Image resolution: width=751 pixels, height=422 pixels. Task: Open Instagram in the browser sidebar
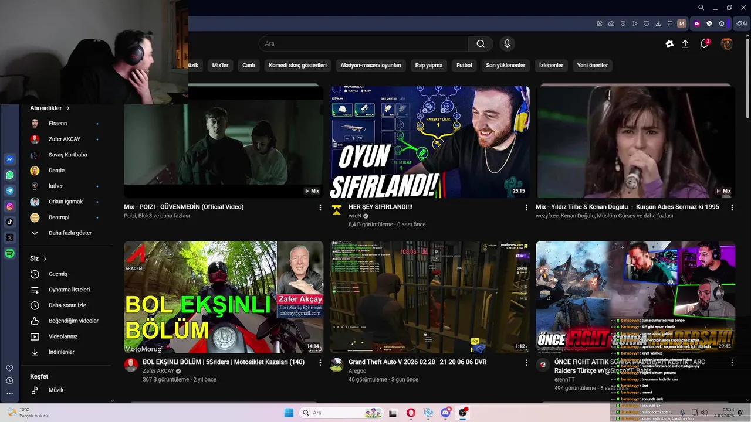tap(10, 206)
